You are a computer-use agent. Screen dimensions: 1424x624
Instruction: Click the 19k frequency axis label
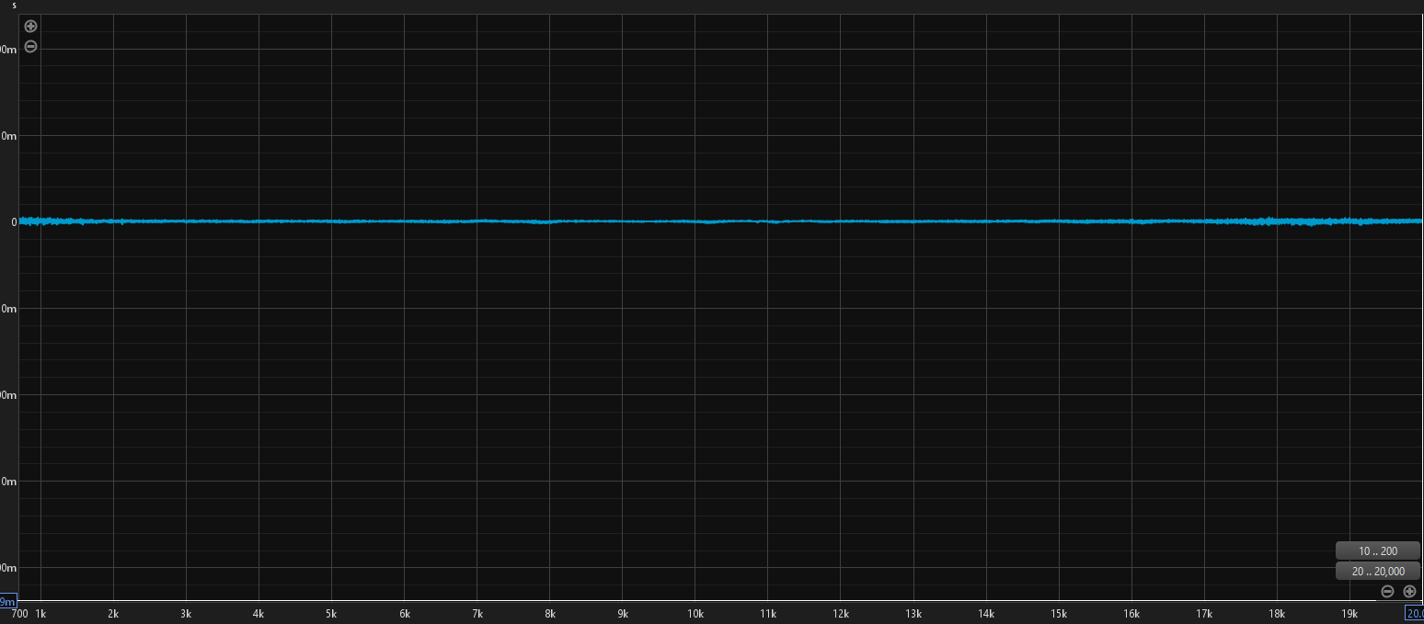point(1349,613)
